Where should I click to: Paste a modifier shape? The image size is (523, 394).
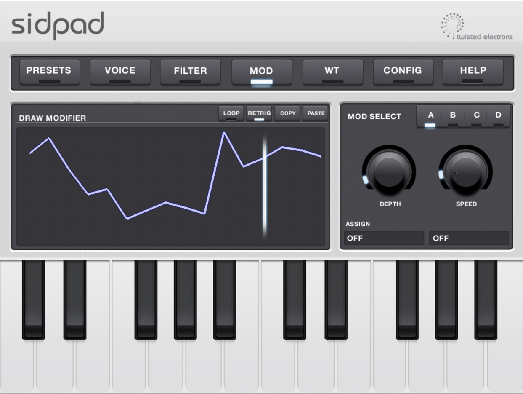[315, 113]
